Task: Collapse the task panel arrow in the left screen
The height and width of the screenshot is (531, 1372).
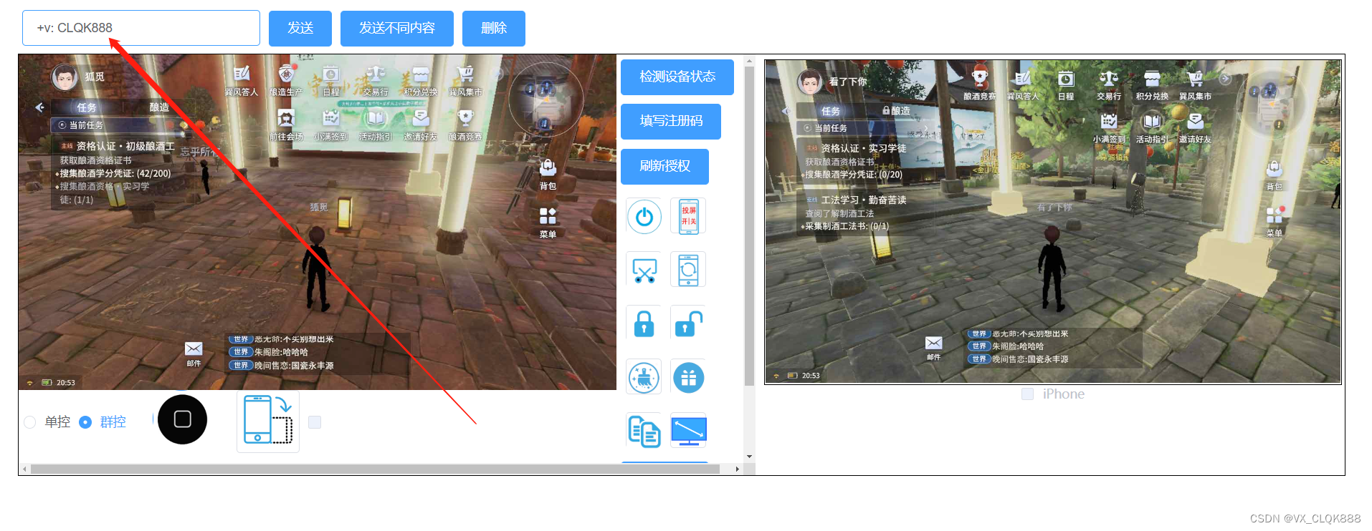Action: [x=39, y=107]
